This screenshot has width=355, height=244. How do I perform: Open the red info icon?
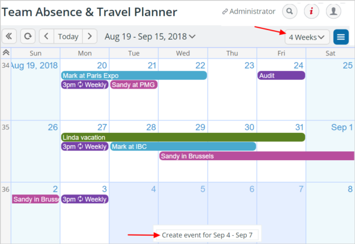(312, 11)
